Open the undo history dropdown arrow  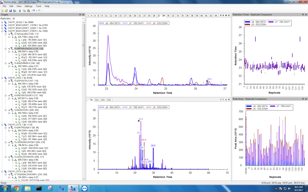(36, 10)
